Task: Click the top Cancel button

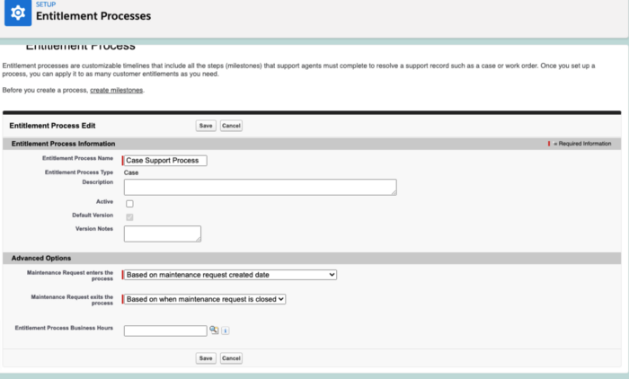Action: click(x=231, y=126)
